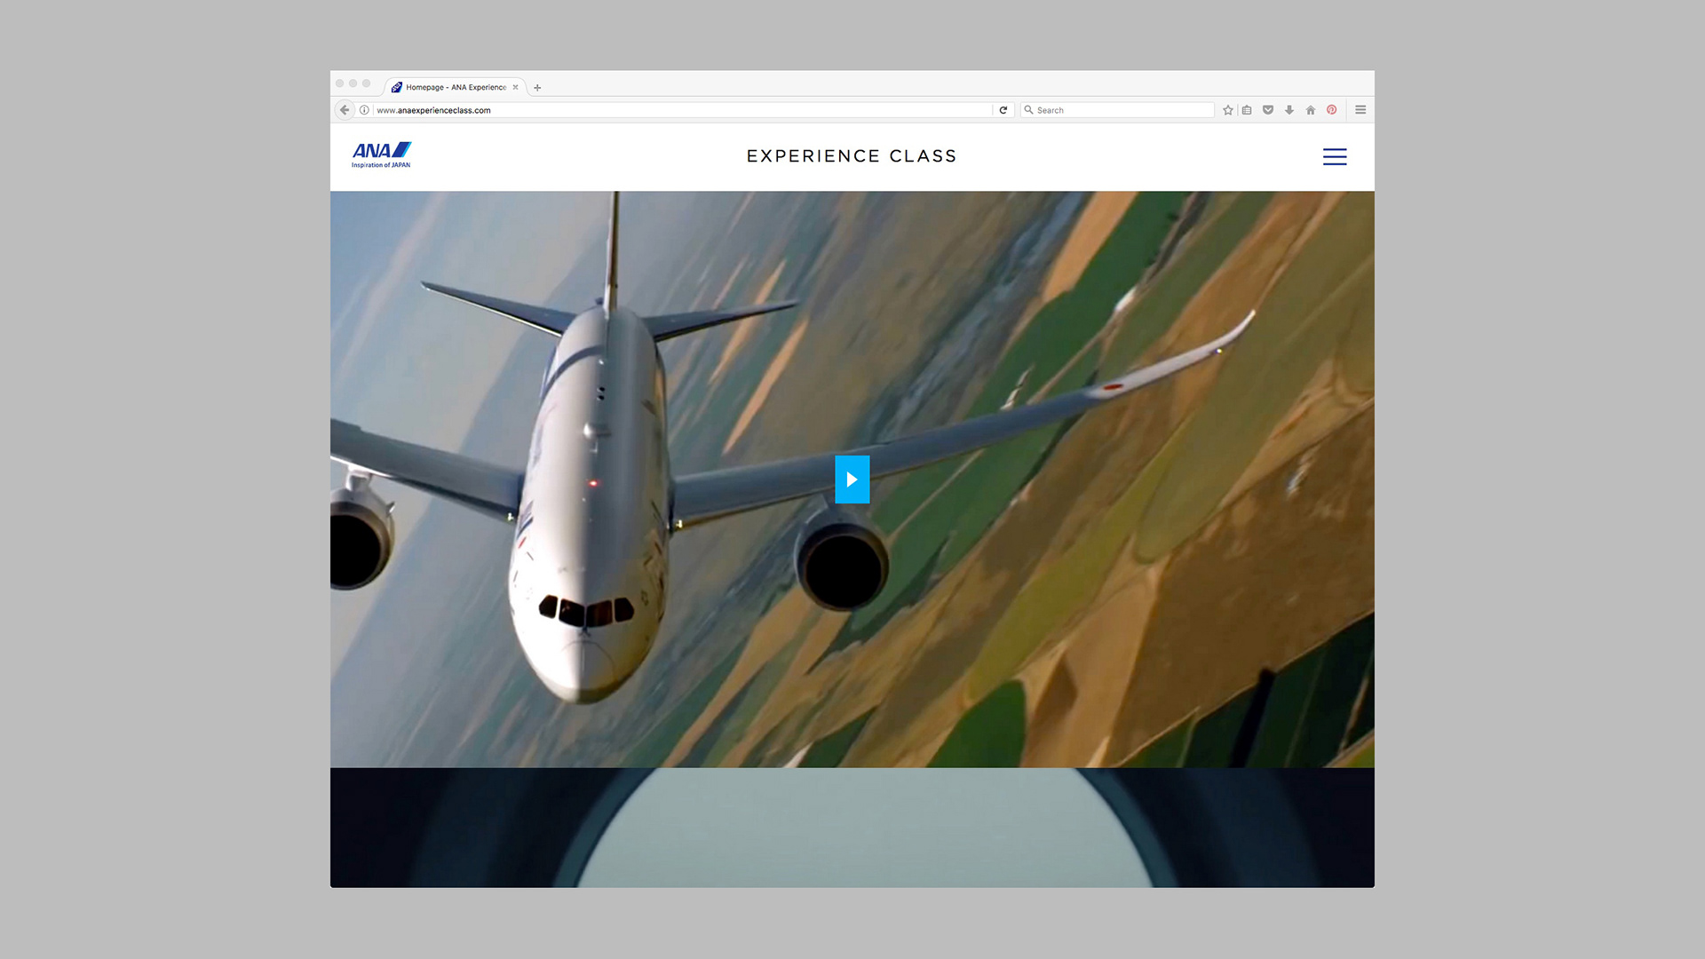
Task: Go back with browser back arrow
Action: pyautogui.click(x=345, y=110)
